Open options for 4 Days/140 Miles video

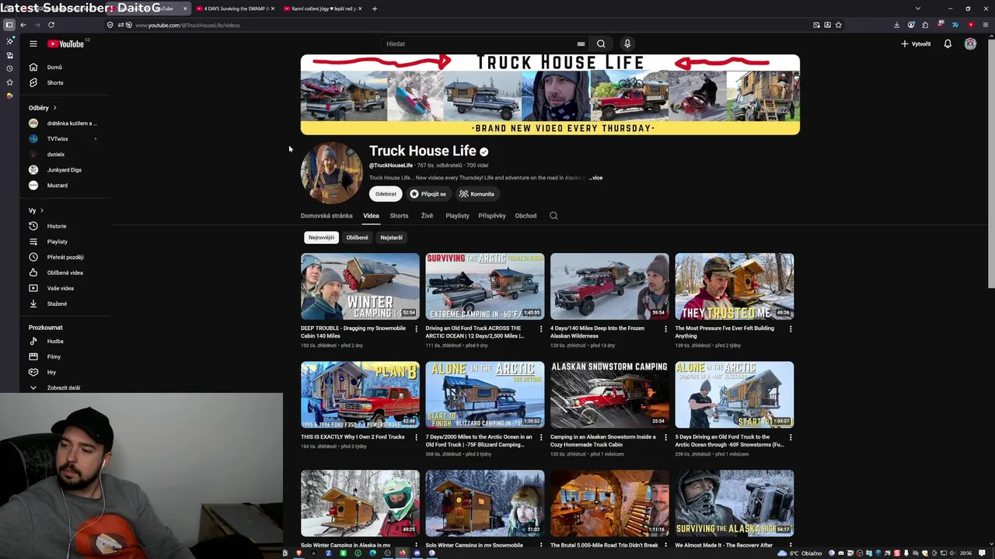(665, 329)
